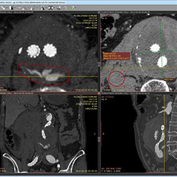Image resolution: width=177 pixels, height=177 pixels.
Task: Close the top-left axial view panel
Action: (x=99, y=12)
